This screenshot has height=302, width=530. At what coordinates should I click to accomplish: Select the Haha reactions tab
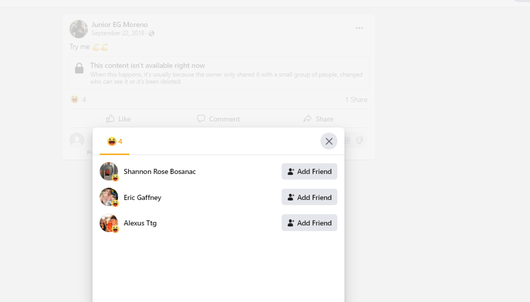[x=114, y=141]
